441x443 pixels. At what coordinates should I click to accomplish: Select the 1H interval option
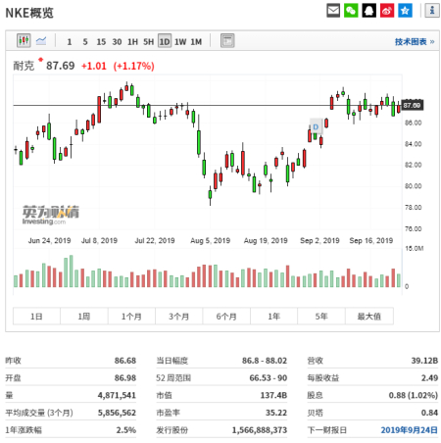click(x=132, y=42)
